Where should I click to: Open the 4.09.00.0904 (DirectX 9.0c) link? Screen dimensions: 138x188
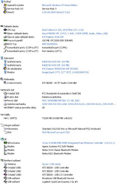tap(56, 12)
